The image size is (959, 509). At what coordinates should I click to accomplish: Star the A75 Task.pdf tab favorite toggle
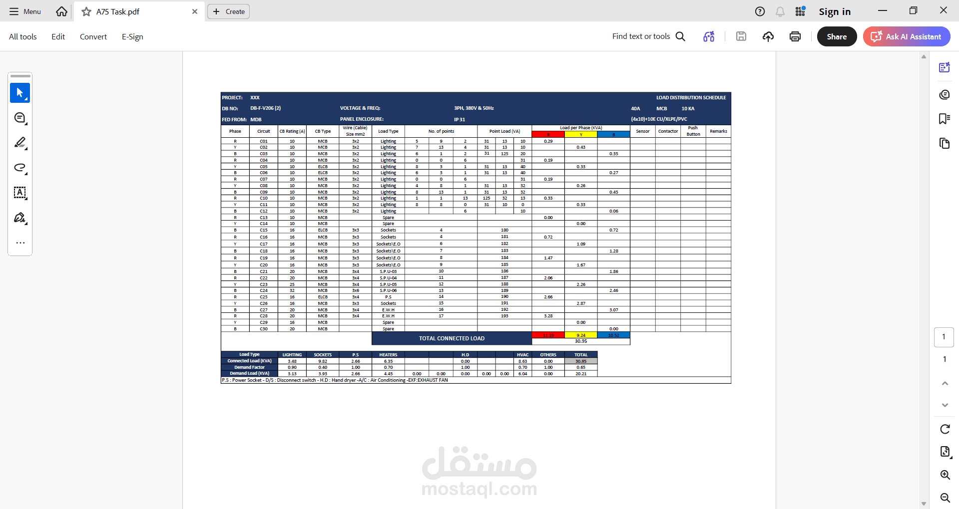pos(85,11)
